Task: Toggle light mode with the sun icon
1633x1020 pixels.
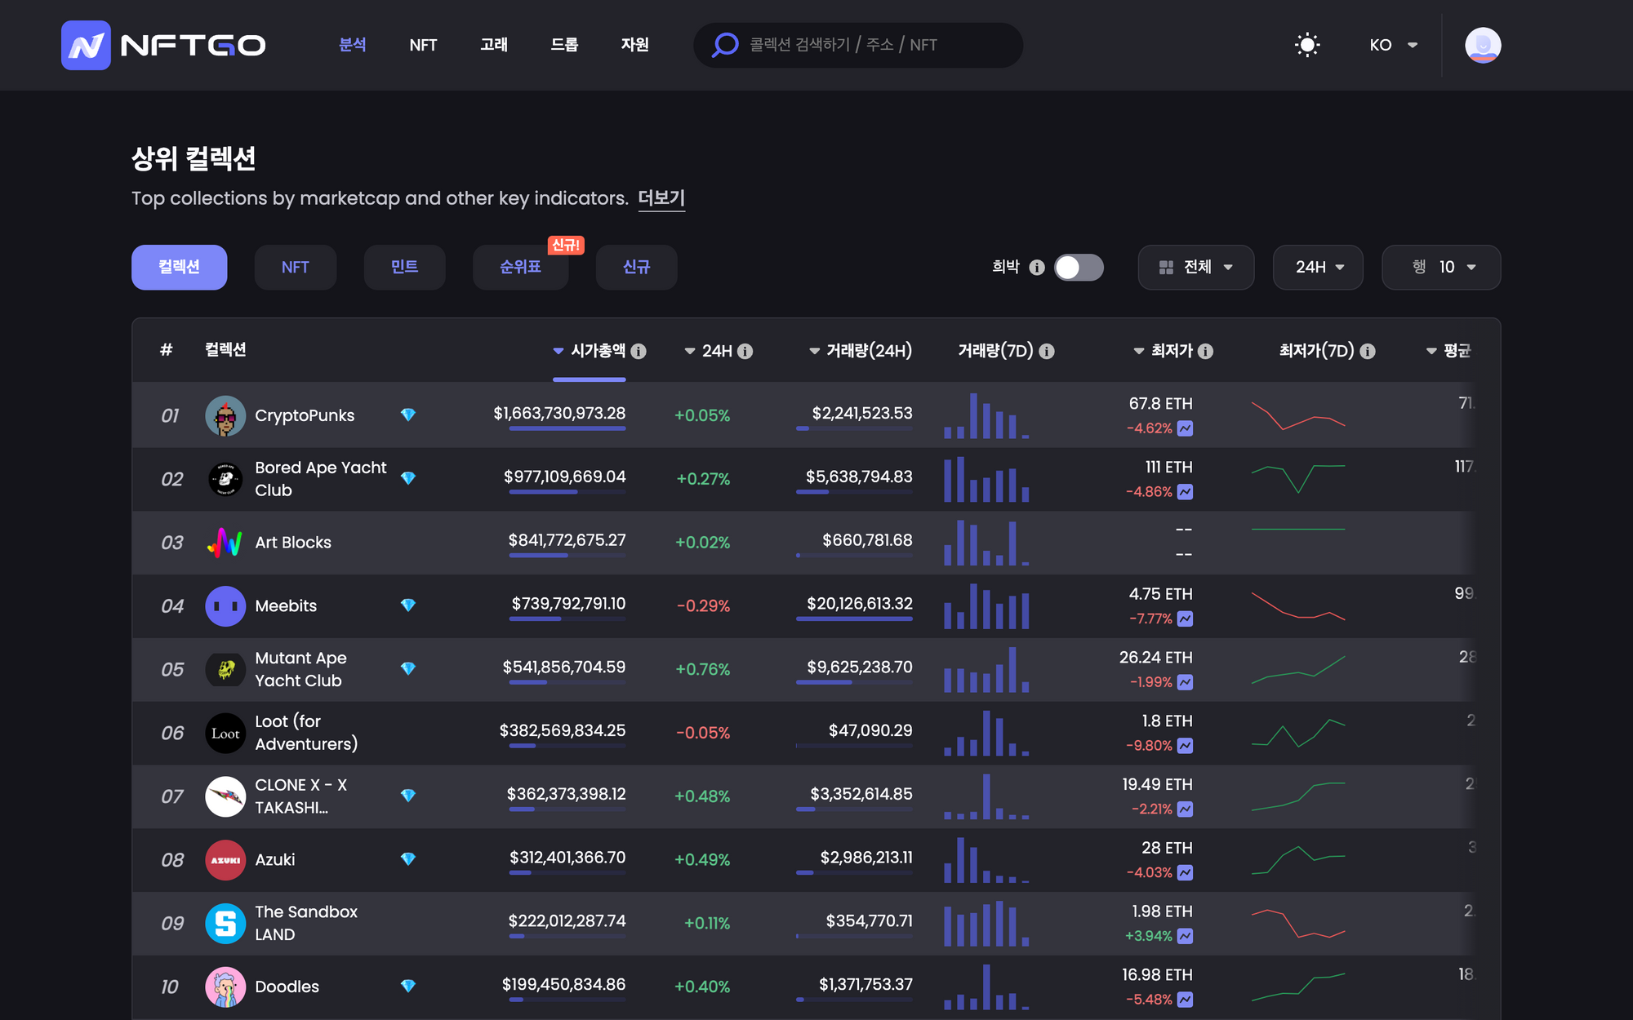Action: point(1307,45)
